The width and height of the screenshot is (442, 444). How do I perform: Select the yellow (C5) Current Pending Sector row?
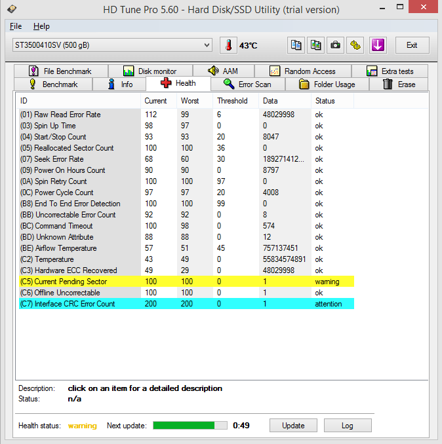point(186,282)
